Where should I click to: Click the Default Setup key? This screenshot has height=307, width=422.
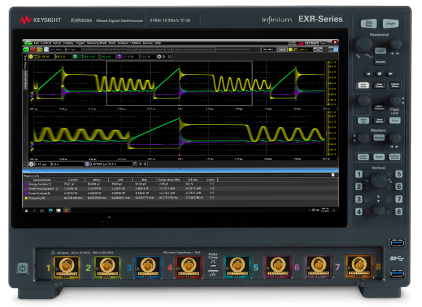click(395, 85)
